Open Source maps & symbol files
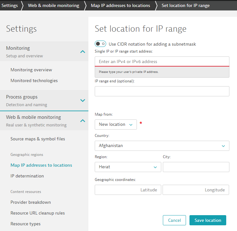237x231 pixels. (x=37, y=139)
